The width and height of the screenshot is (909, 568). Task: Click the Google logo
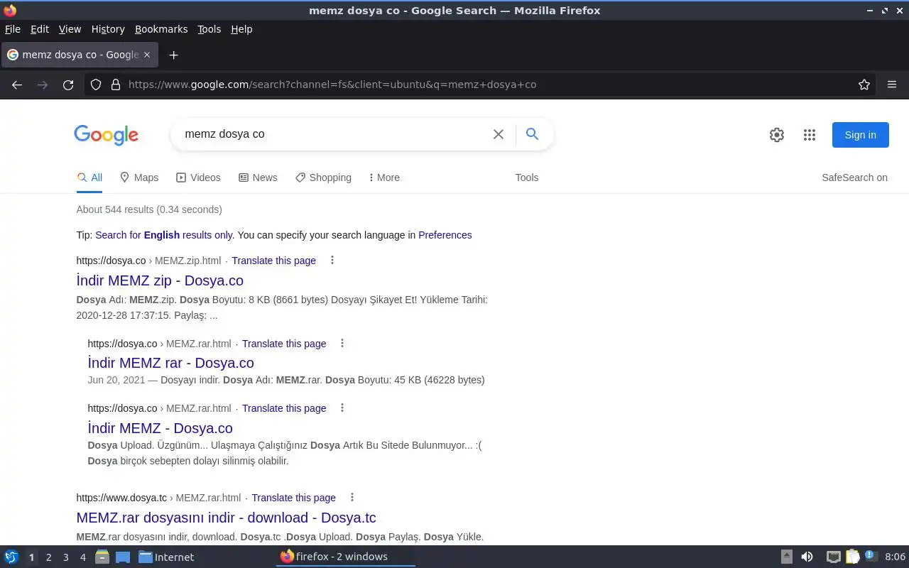pyautogui.click(x=106, y=135)
